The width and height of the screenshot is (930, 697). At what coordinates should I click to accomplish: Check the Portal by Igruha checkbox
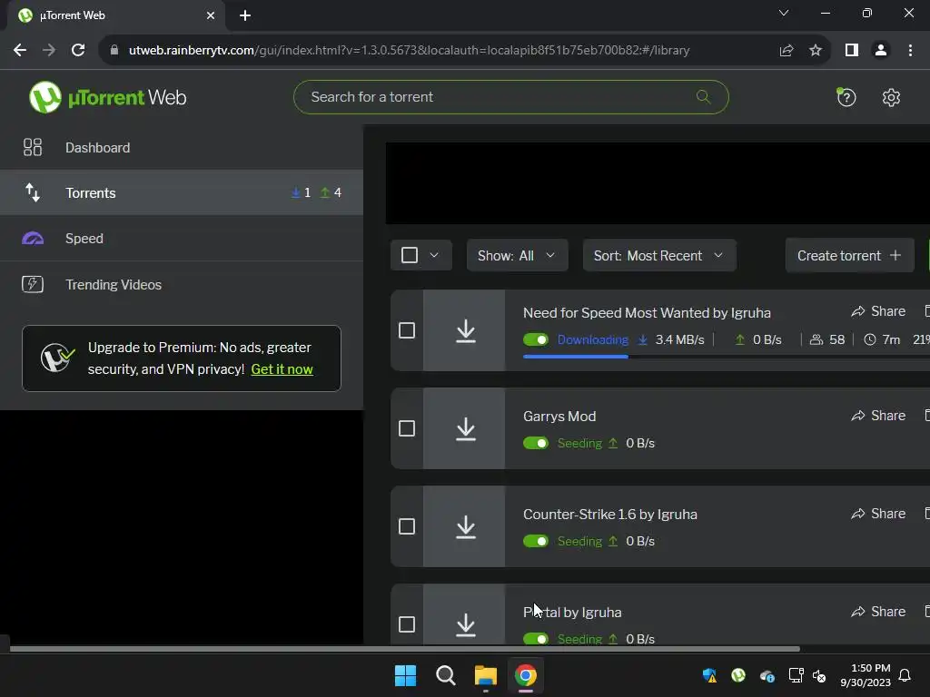(x=407, y=624)
